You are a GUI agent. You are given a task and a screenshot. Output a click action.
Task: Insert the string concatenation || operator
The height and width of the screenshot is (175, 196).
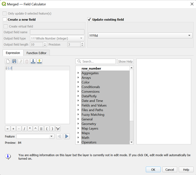(41, 129)
